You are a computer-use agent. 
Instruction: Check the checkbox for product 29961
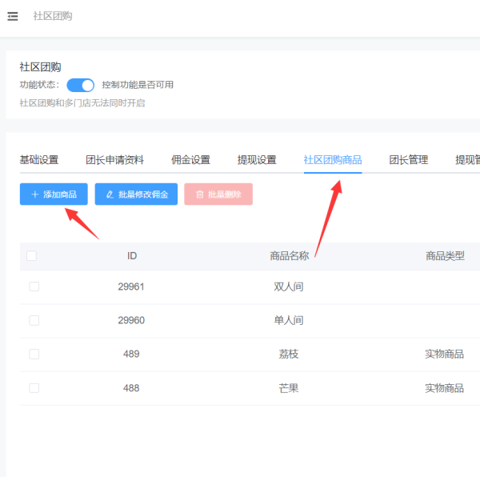[34, 287]
